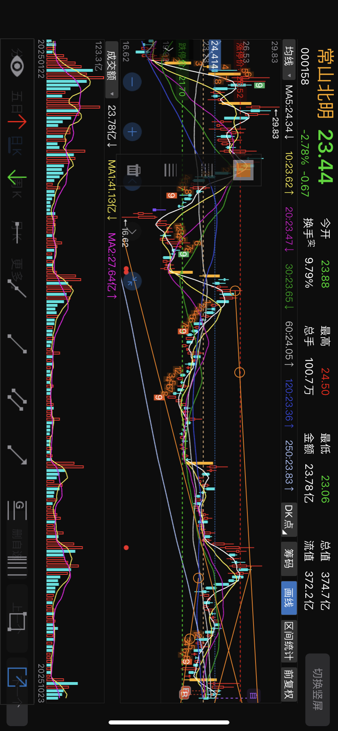This screenshot has height=731, width=338.
Task: Select the green down-arrow marker tool
Action: pos(17,177)
